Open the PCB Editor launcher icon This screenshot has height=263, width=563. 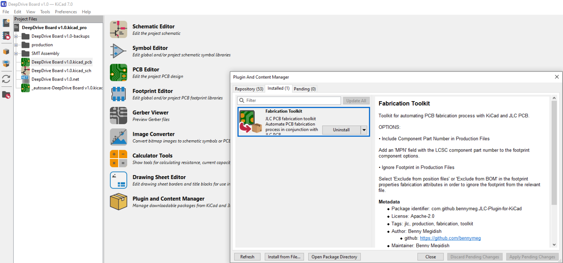(118, 73)
